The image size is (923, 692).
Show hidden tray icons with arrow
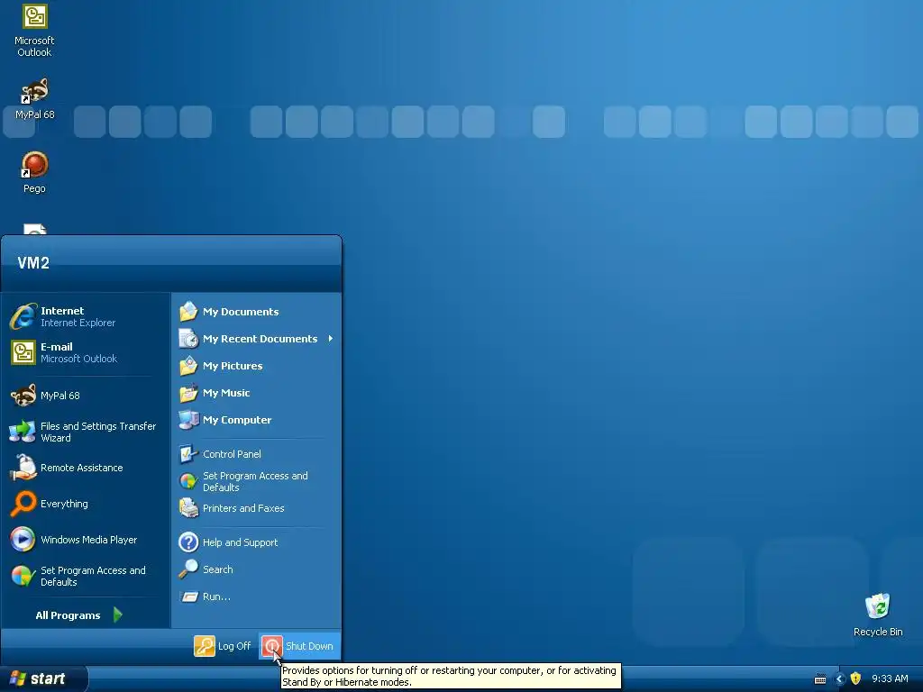pos(839,678)
